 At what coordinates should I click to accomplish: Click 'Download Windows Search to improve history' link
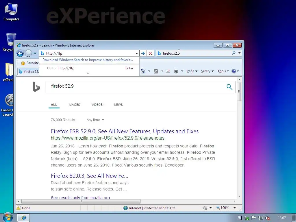(x=88, y=60)
